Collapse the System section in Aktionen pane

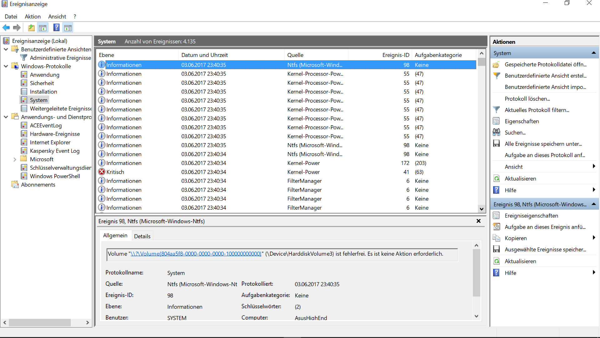click(593, 53)
